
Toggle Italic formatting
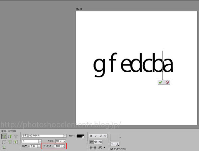click(96, 136)
